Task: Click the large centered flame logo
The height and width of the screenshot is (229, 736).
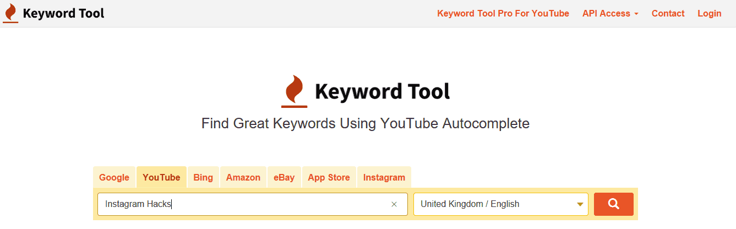Action: (295, 91)
